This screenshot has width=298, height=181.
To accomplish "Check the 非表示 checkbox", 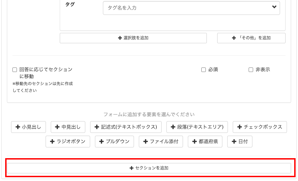I will 251,70.
